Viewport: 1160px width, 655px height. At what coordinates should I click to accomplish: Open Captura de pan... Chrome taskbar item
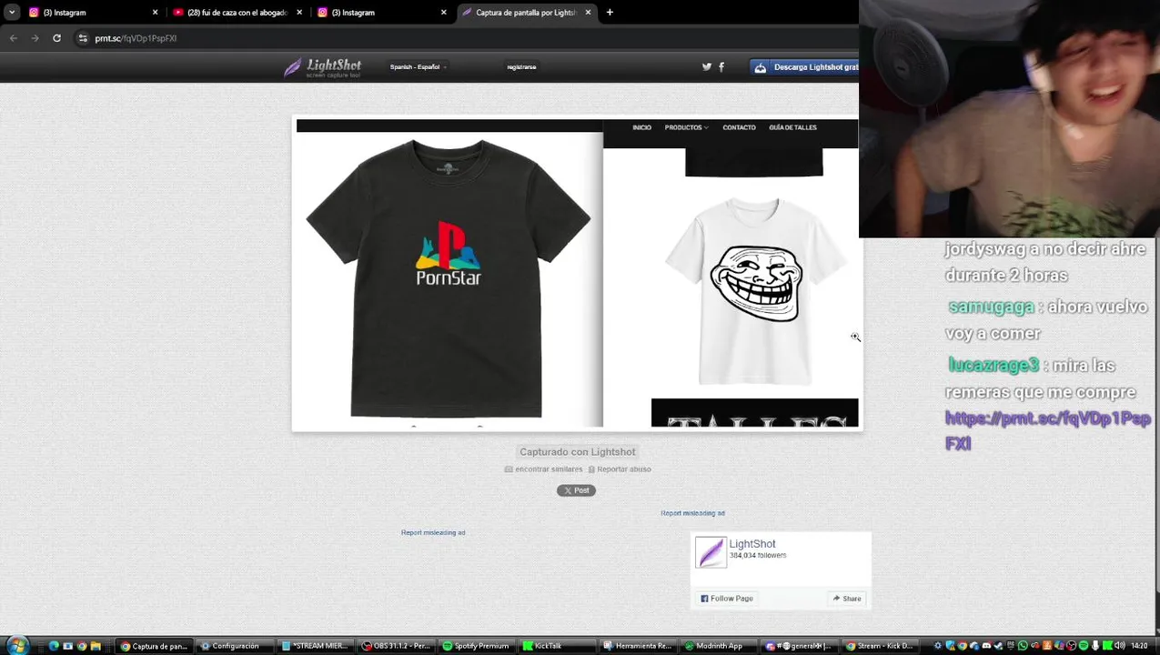coord(155,646)
